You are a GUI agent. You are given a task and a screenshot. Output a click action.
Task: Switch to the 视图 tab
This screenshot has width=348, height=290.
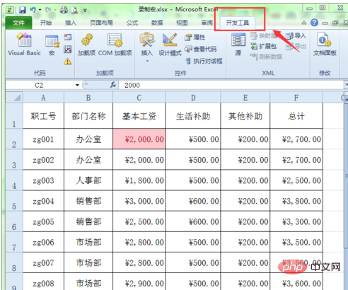(x=182, y=23)
